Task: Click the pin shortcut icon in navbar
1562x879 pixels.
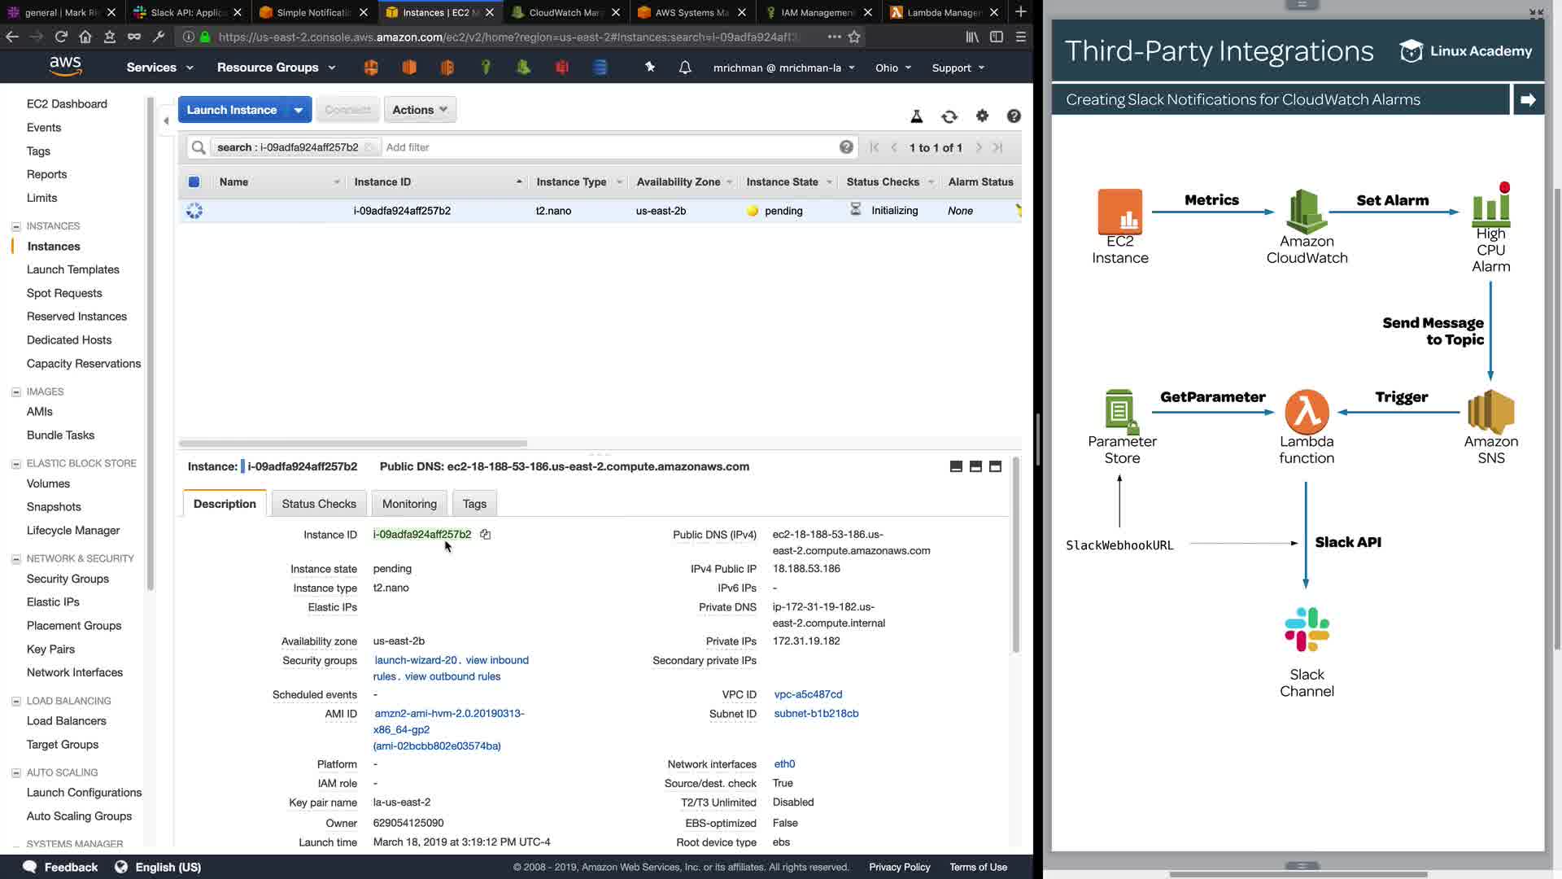Action: [x=649, y=68]
